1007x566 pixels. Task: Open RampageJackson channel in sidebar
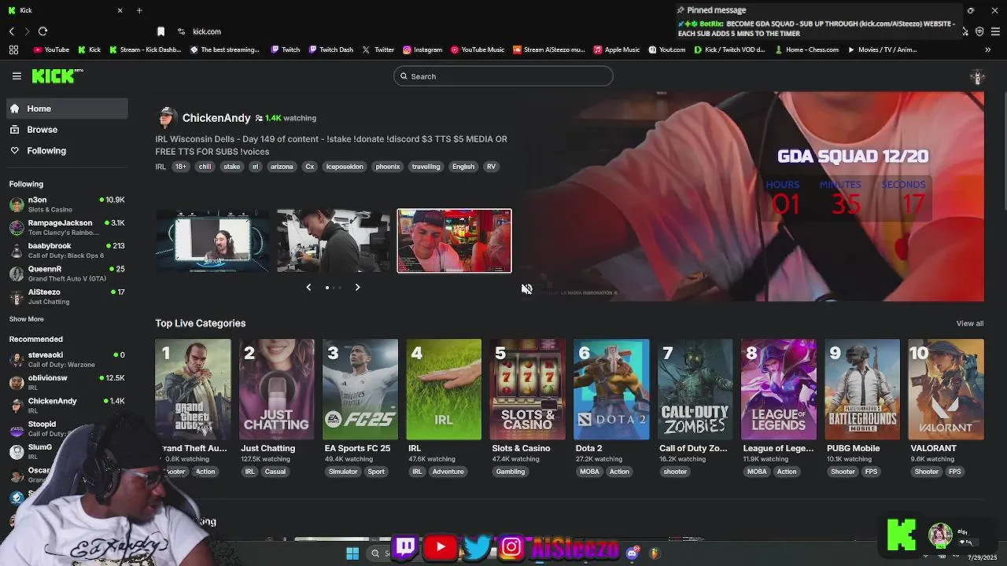click(67, 227)
